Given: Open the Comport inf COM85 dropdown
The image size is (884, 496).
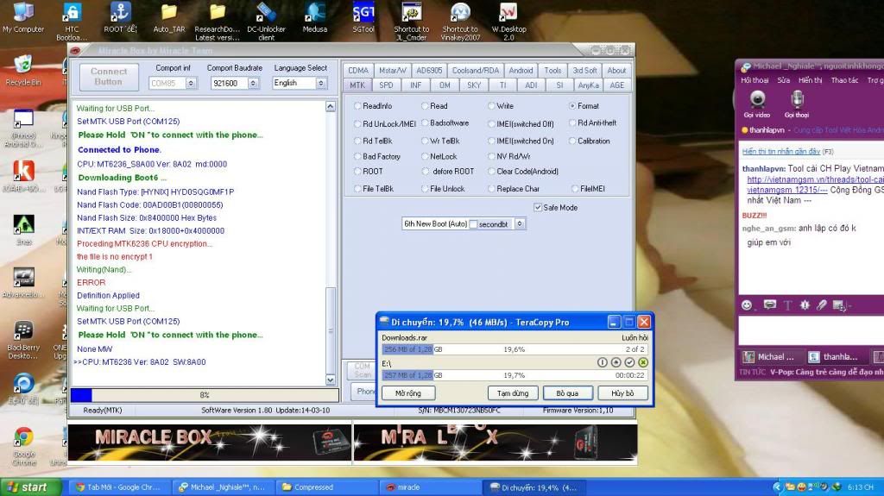Looking at the screenshot, I should pyautogui.click(x=191, y=84).
